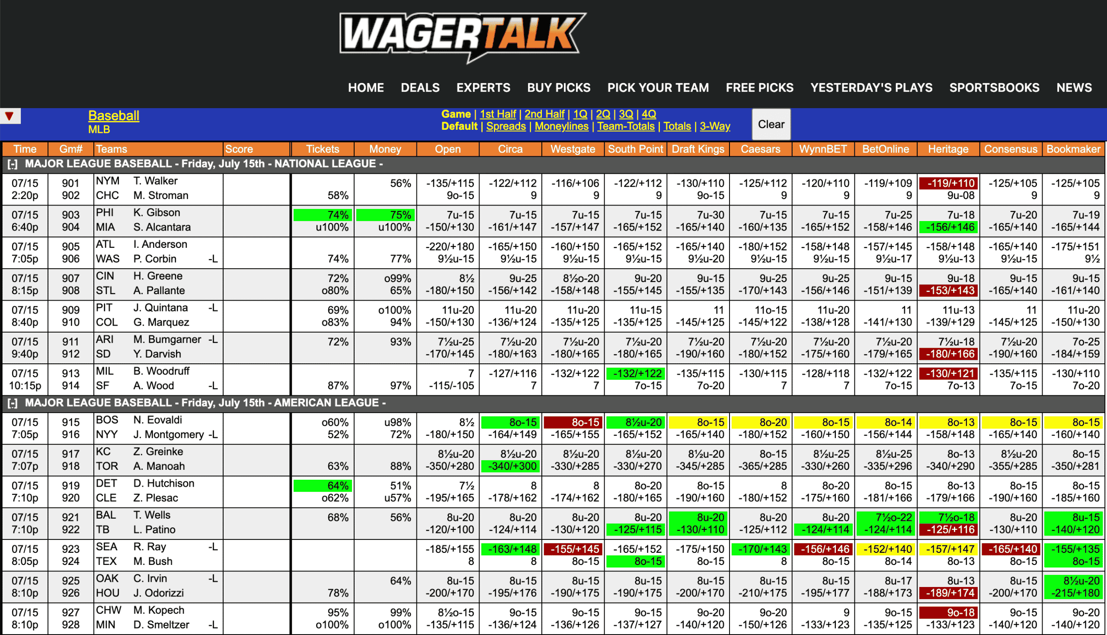Click the green Circa -340/+300 cell
This screenshot has width=1107, height=635.
coord(511,466)
